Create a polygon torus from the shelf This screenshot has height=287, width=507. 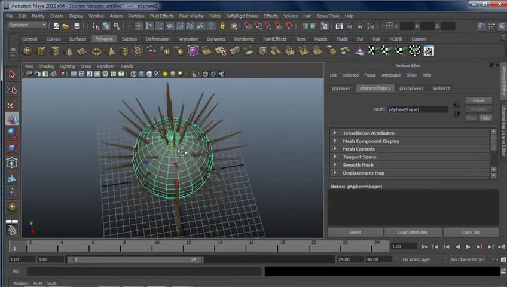tap(97, 51)
